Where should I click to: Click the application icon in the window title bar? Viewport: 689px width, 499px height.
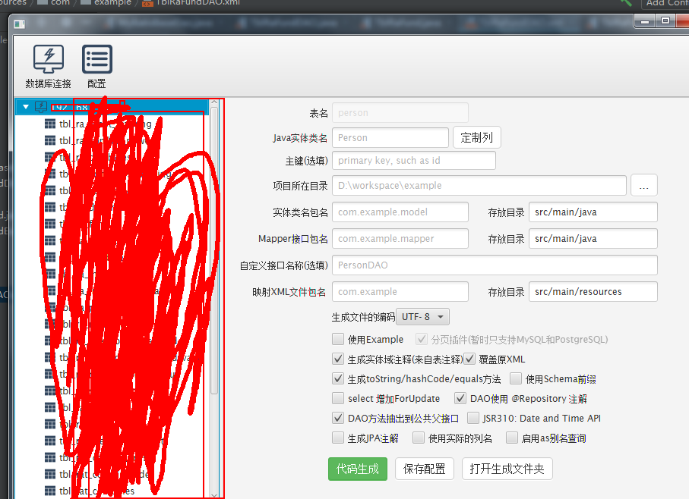click(21, 24)
